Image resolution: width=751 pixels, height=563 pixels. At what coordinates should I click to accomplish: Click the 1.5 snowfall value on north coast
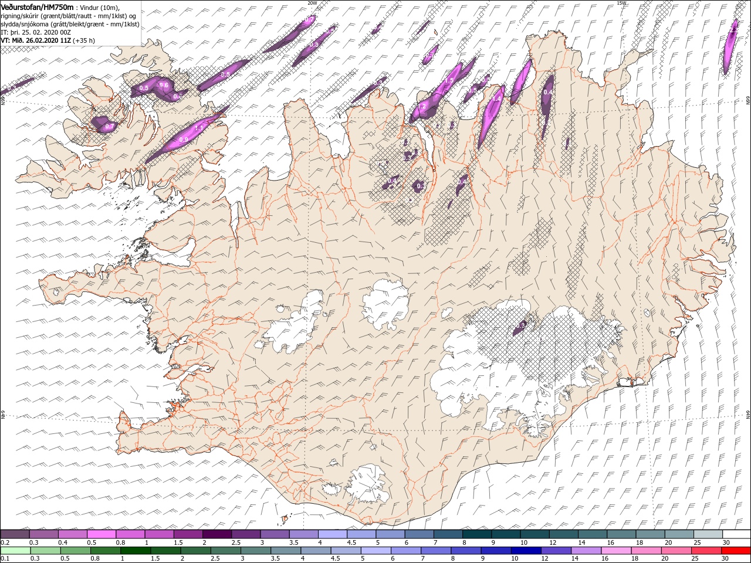[450, 80]
